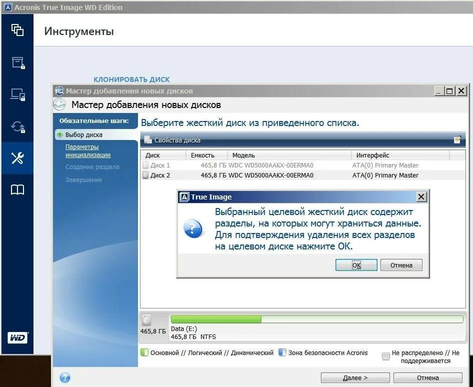Click the wizard back arrow button
Viewport: 473px width, 387px height.
[x=59, y=104]
